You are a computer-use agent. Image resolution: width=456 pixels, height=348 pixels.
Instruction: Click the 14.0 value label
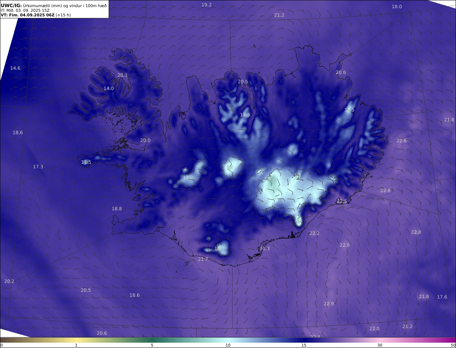click(109, 88)
